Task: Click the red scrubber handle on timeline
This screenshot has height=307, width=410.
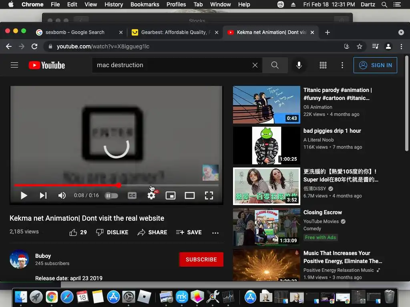Action: point(119,185)
